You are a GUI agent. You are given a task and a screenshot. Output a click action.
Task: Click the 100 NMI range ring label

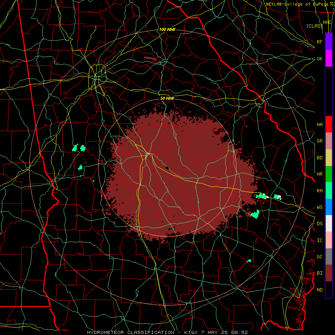point(167,29)
